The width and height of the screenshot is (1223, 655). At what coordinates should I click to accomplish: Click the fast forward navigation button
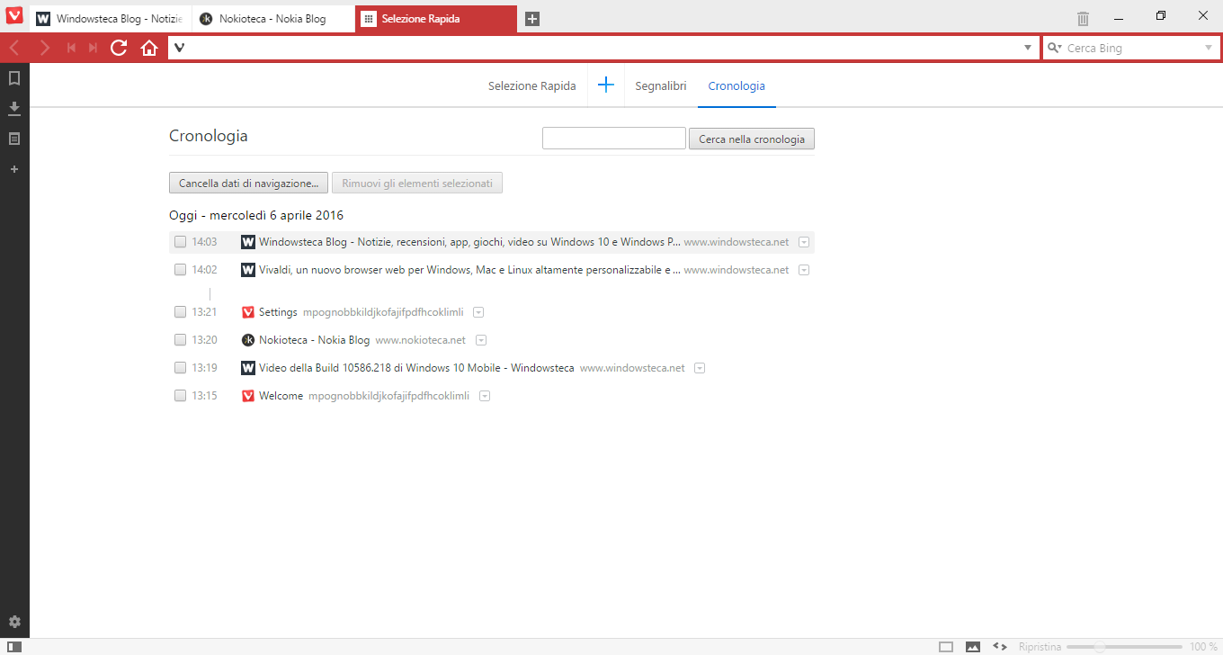93,48
